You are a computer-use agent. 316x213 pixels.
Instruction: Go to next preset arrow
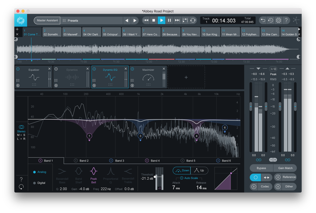pyautogui.click(x=135, y=21)
